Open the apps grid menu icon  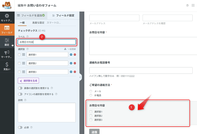pyautogui.click(x=193, y=5)
